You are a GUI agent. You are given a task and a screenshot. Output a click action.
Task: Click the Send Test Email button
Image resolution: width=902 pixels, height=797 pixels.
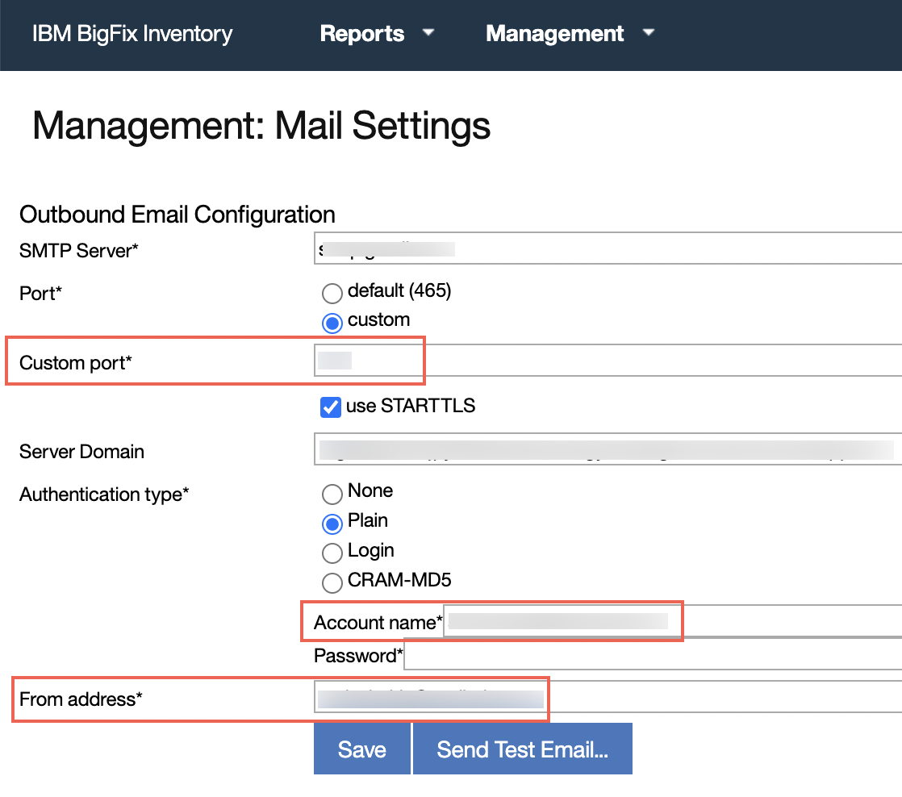point(522,749)
